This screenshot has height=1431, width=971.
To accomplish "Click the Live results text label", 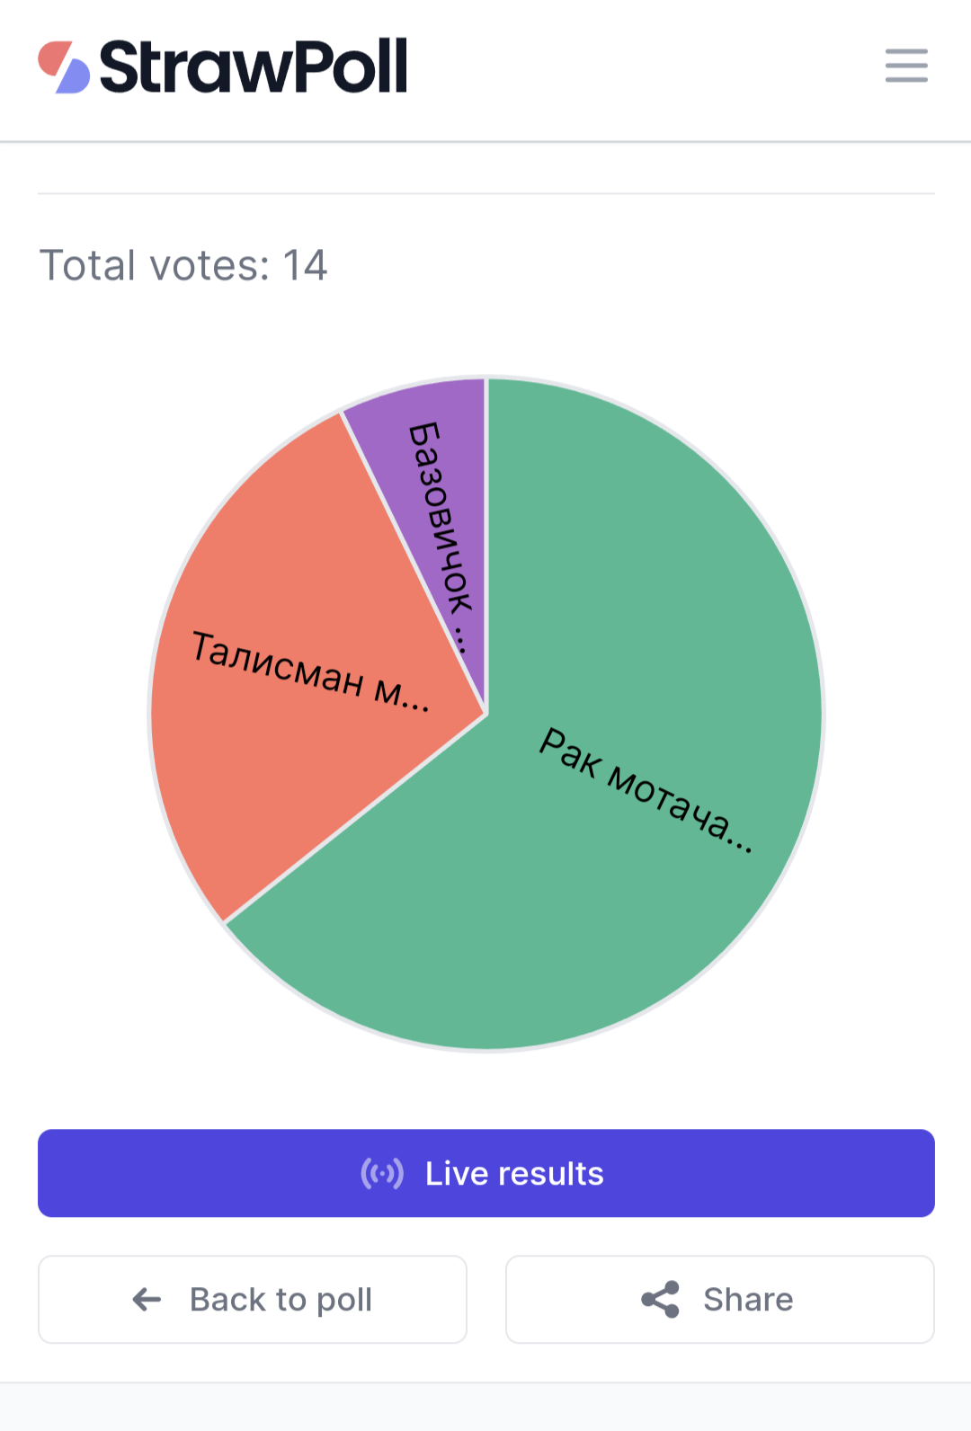I will pos(514,1173).
